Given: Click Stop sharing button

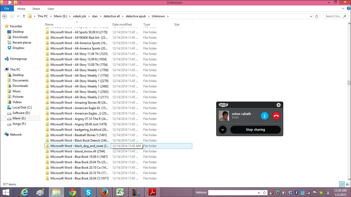Looking at the screenshot, I should pos(255,130).
